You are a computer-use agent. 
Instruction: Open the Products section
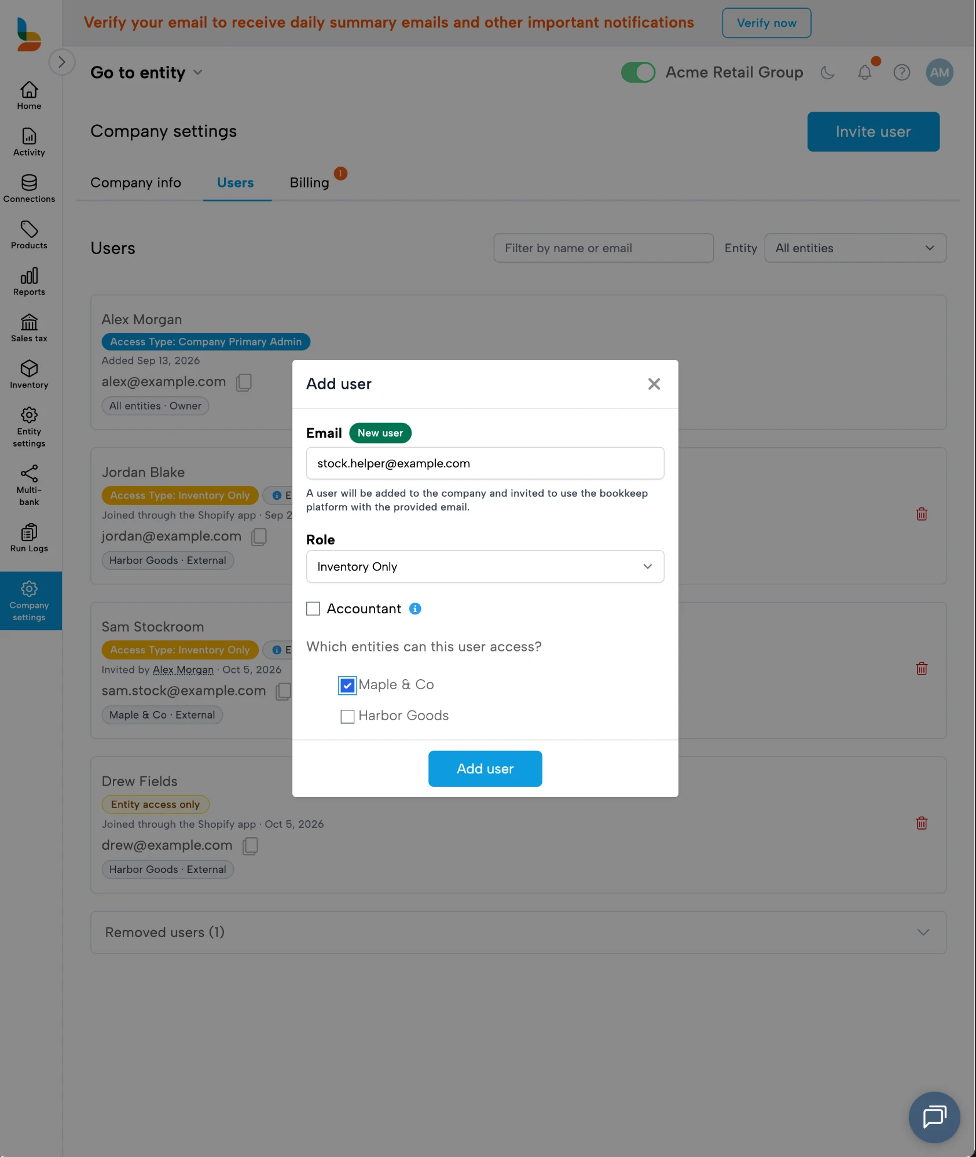[29, 235]
